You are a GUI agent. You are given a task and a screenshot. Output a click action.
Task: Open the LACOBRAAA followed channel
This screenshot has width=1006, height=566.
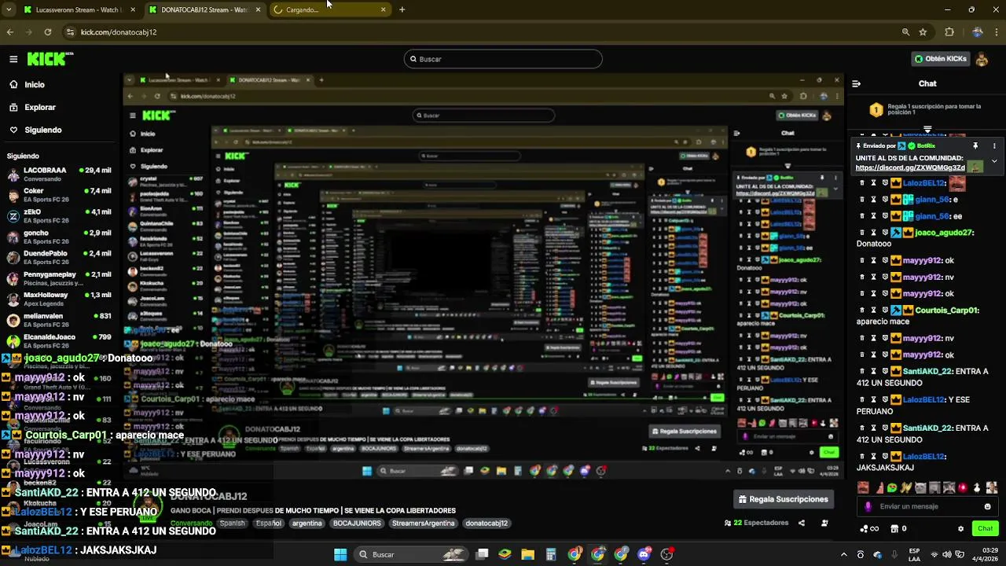(61, 174)
